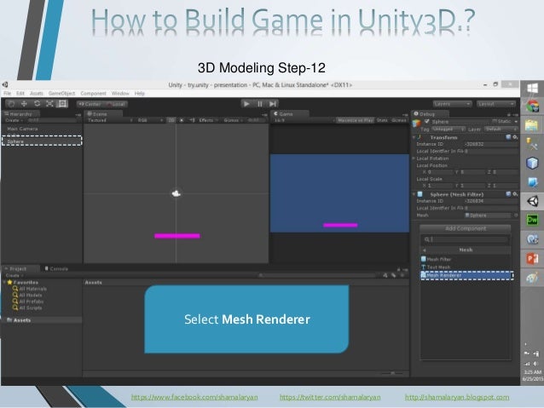Click the Play button

[x=246, y=104]
